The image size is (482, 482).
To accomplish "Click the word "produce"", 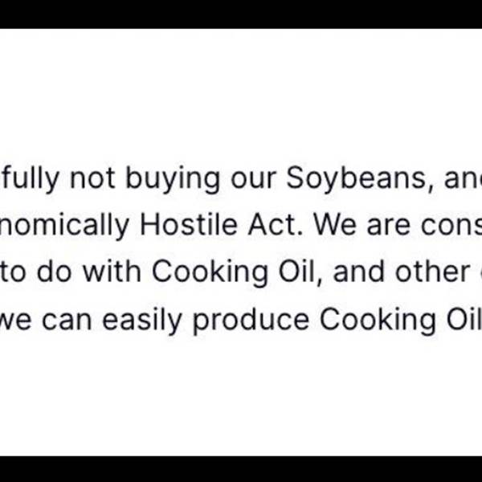I will click(x=251, y=319).
